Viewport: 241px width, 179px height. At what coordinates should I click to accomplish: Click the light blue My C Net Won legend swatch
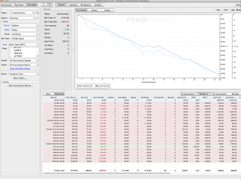point(78,85)
